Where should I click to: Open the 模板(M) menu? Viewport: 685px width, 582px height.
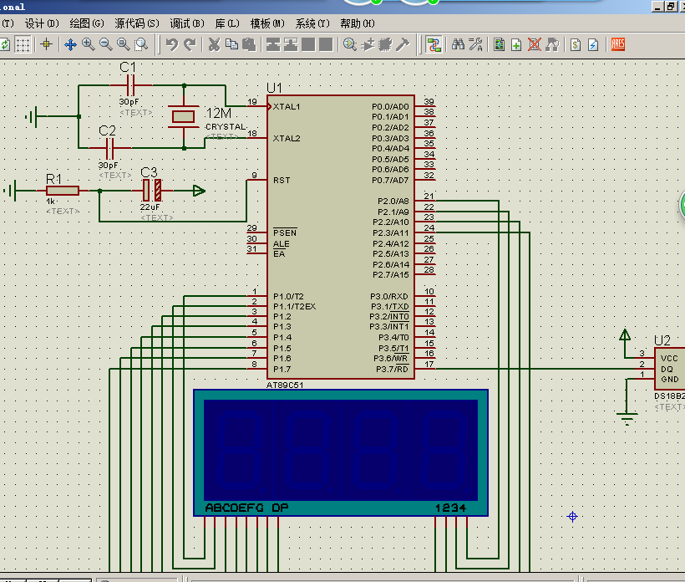coord(267,23)
